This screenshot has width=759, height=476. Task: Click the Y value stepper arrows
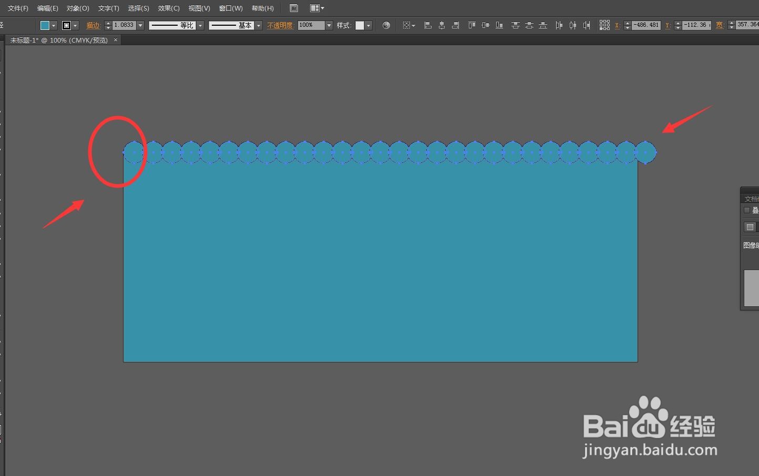coord(678,25)
